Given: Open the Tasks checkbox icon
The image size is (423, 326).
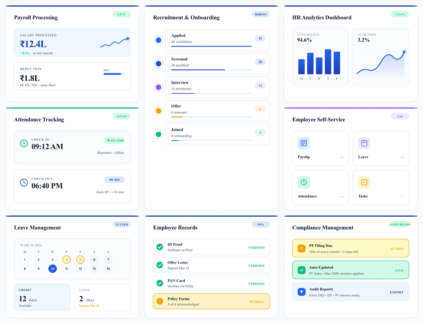Looking at the screenshot, I should pyautogui.click(x=364, y=182).
